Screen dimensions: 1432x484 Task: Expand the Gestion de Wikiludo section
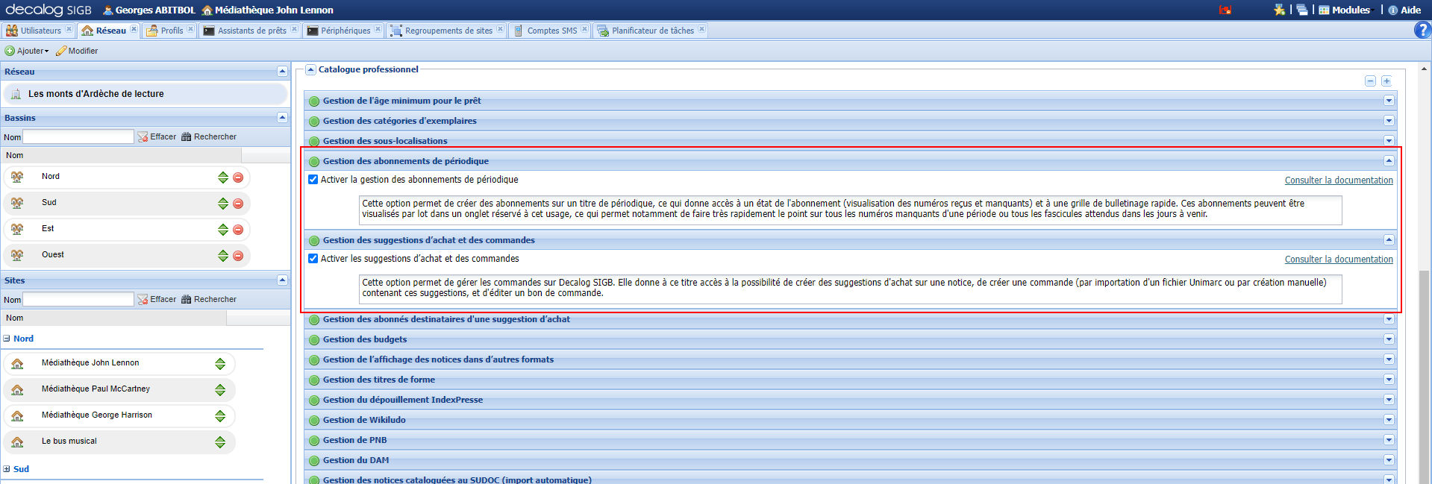click(x=1389, y=420)
